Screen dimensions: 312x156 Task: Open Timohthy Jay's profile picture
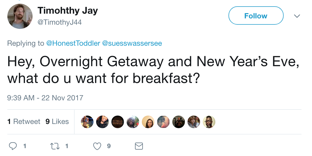pyautogui.click(x=20, y=16)
